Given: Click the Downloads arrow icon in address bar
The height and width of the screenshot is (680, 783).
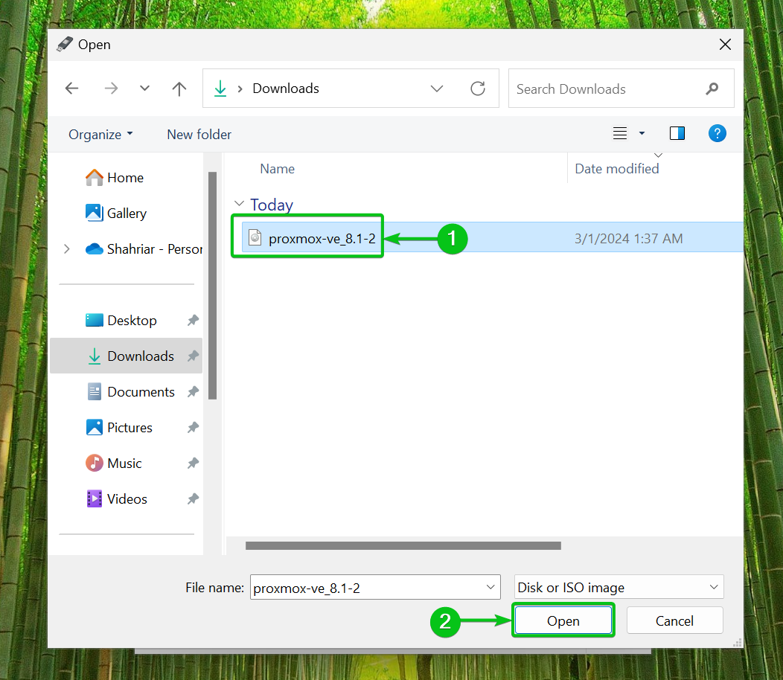Looking at the screenshot, I should pyautogui.click(x=220, y=89).
